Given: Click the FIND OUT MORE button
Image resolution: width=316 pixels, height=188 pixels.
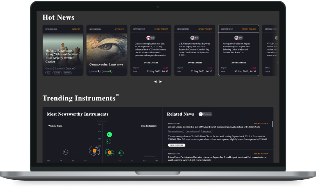Looking at the screenshot, I should 176,145.
